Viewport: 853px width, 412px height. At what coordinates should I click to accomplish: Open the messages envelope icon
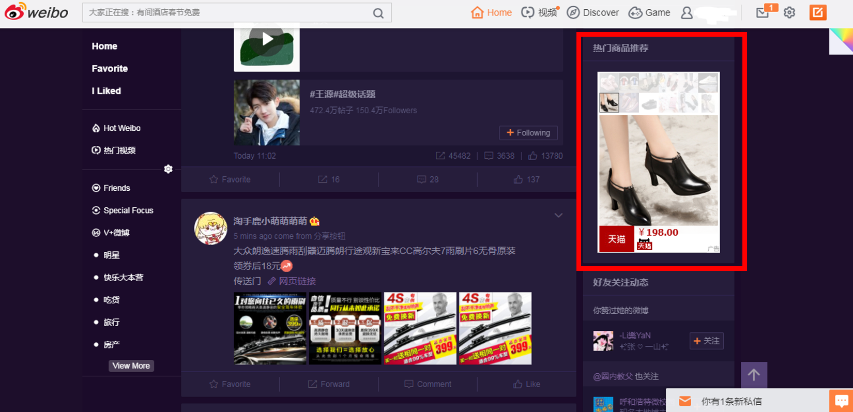tap(763, 13)
